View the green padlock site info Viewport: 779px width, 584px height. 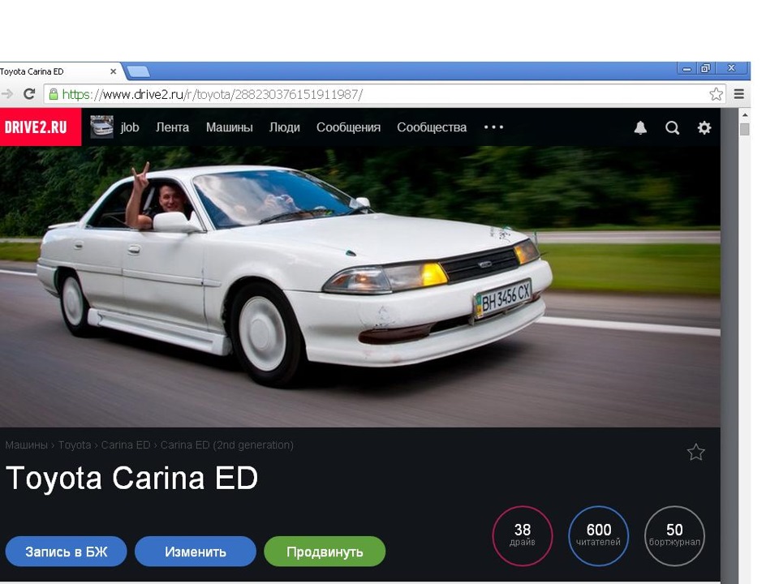click(54, 94)
